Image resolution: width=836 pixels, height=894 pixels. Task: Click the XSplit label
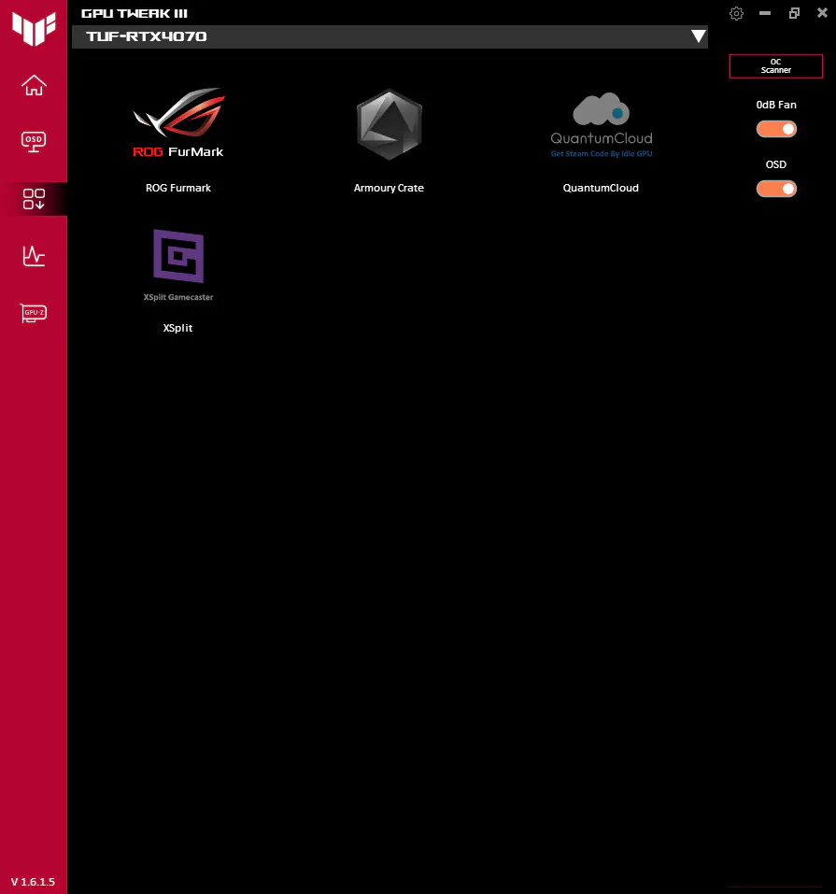[177, 328]
